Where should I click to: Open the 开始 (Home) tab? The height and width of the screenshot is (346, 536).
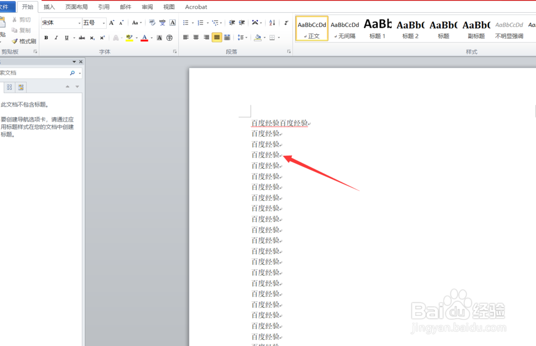(28, 7)
